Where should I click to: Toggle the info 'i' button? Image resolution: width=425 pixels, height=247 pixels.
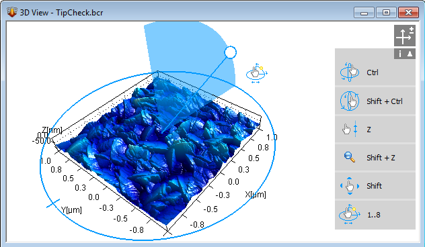click(400, 54)
